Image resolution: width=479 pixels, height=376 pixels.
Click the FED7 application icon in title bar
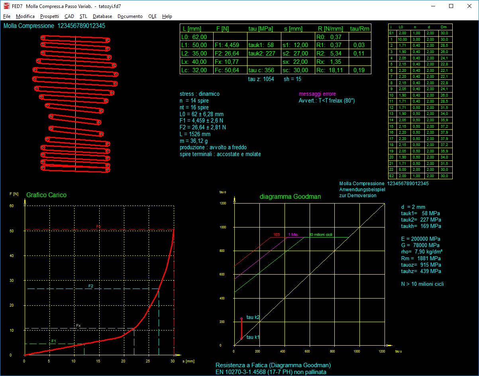coord(6,6)
